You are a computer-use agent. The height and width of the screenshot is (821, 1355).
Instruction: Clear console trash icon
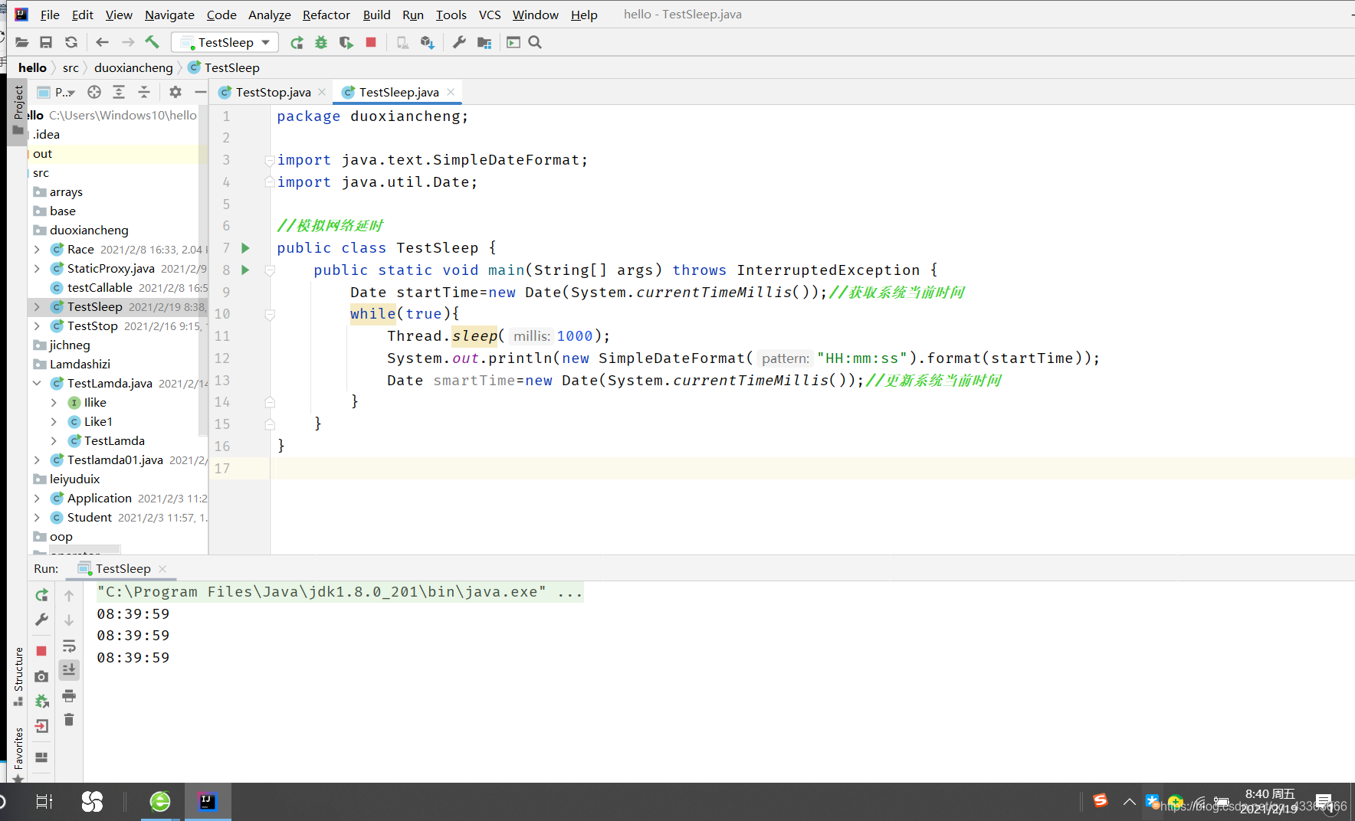tap(69, 720)
